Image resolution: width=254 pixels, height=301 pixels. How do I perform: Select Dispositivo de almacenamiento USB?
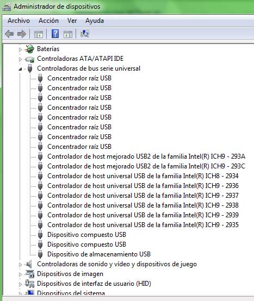(99, 254)
